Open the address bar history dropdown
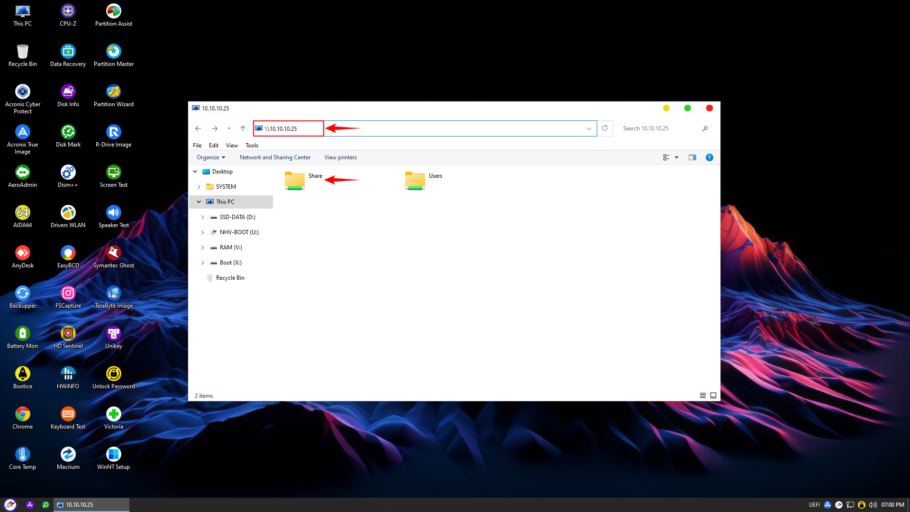 pos(589,128)
